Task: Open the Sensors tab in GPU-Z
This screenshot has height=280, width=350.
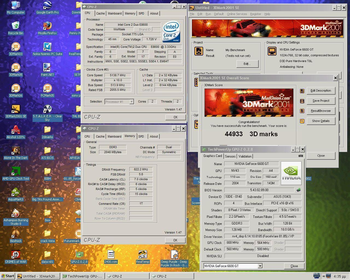Action: pyautogui.click(x=230, y=156)
